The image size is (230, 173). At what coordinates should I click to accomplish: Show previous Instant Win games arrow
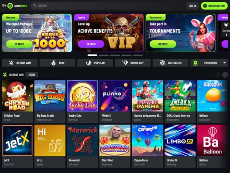click(x=218, y=75)
